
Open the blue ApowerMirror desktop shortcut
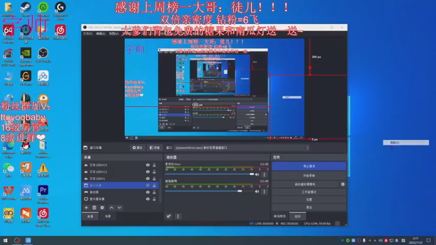point(26,193)
